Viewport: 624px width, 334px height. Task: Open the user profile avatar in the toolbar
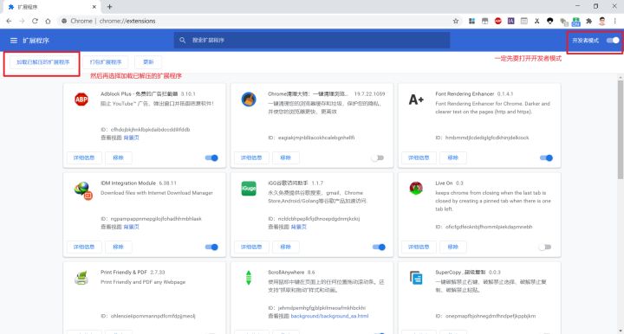[602, 21]
